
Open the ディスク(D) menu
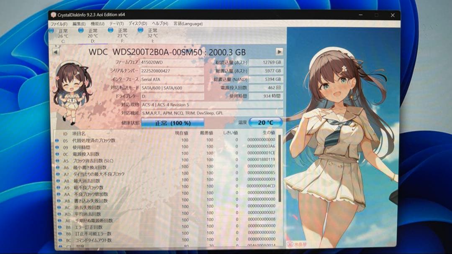click(138, 23)
